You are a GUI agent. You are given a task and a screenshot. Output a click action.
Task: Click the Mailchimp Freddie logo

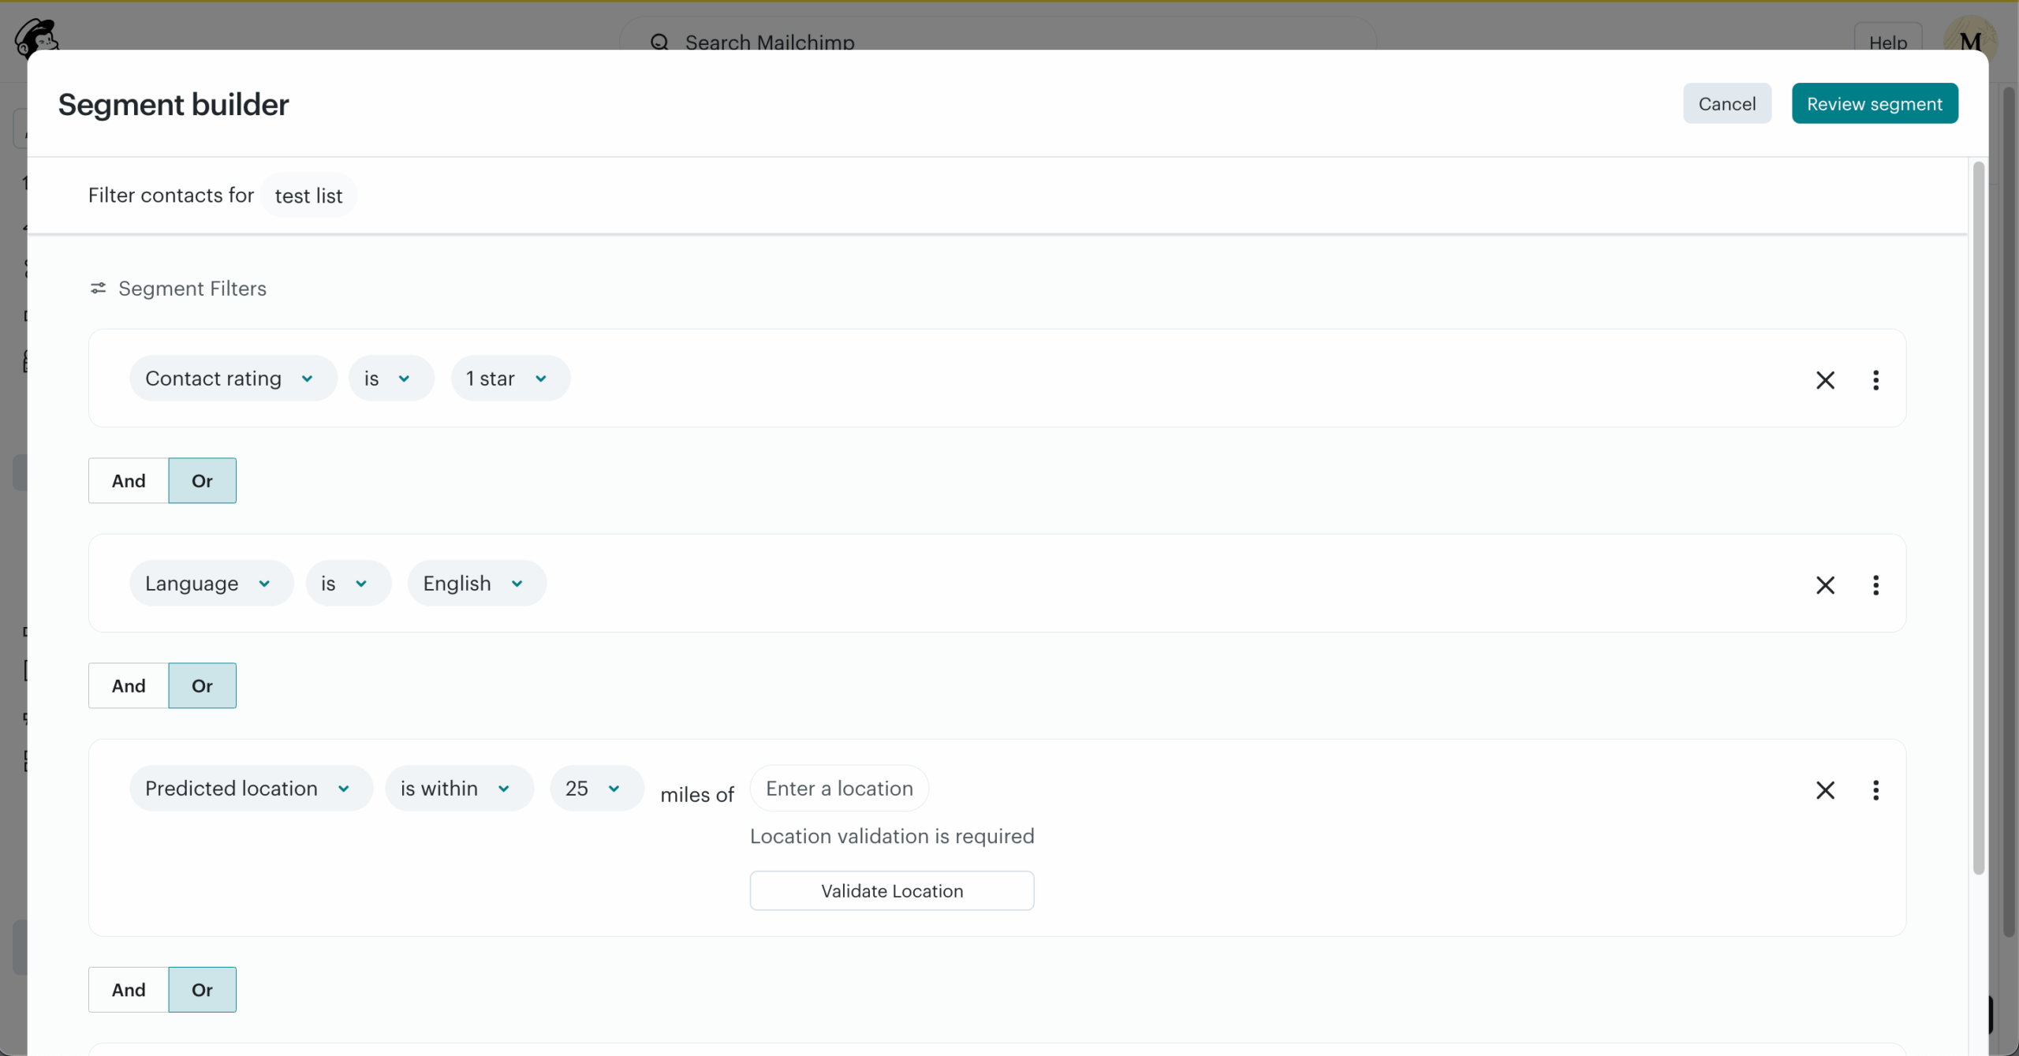36,35
